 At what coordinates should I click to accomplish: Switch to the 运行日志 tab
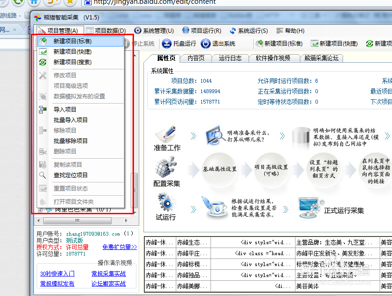(x=230, y=58)
